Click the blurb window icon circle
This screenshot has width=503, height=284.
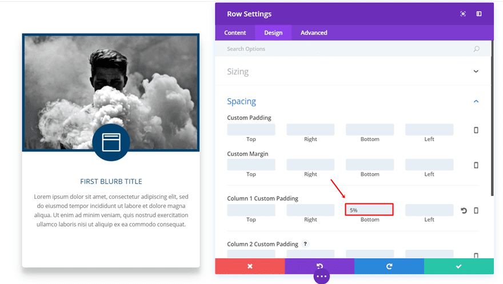[111, 142]
